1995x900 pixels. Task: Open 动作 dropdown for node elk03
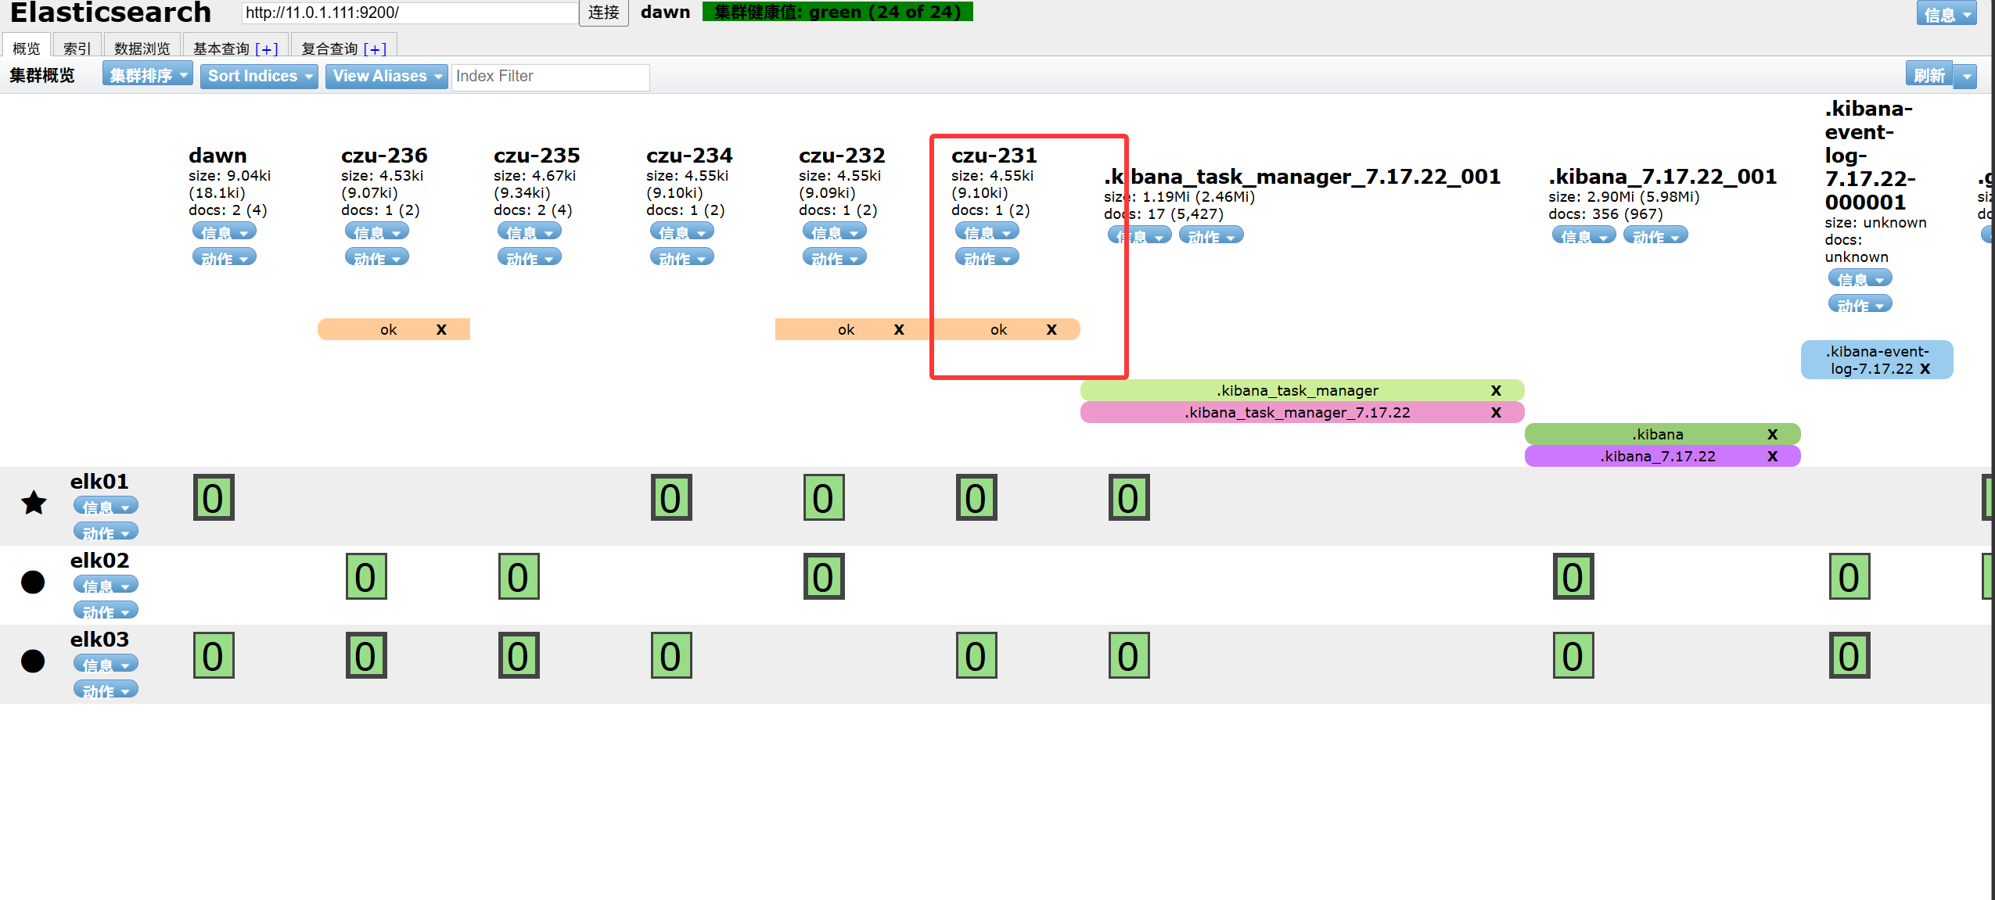point(106,690)
